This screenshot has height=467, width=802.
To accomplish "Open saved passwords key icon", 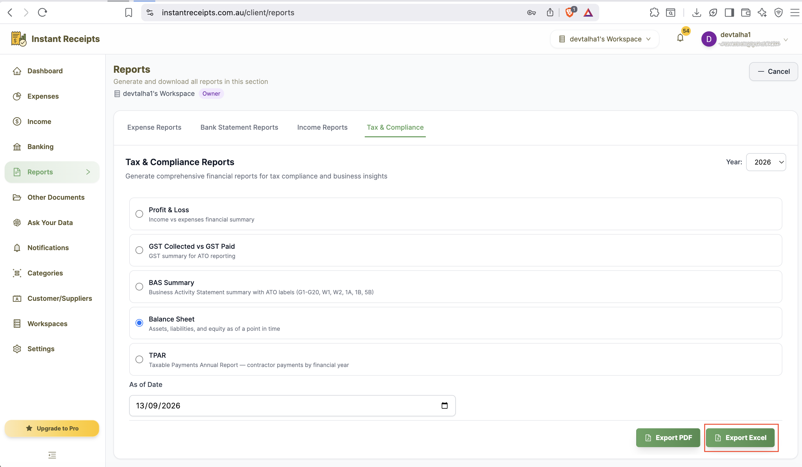I will click(532, 13).
